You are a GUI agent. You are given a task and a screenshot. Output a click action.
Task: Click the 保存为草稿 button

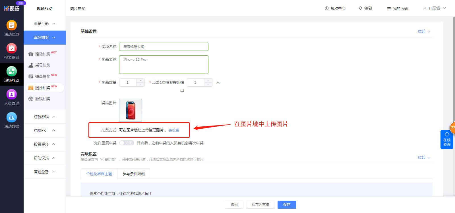point(260,205)
